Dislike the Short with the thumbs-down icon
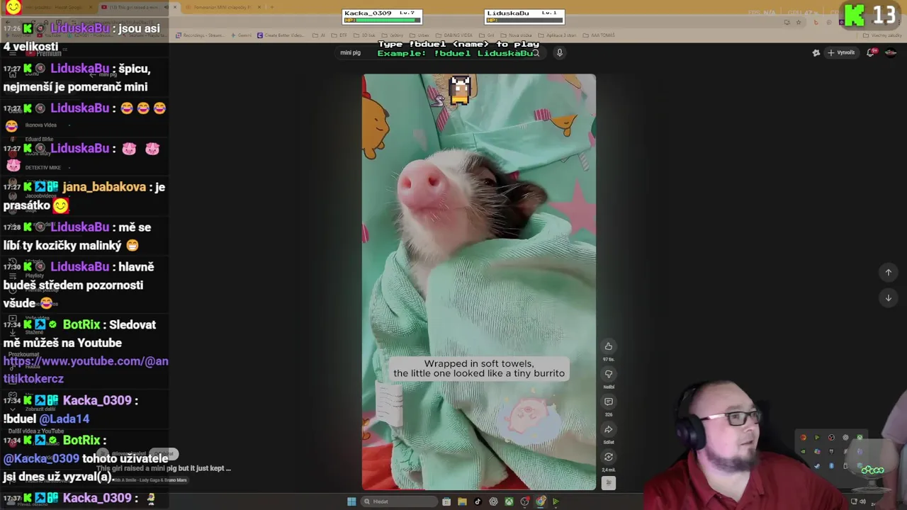Image resolution: width=907 pixels, height=510 pixels. (608, 374)
